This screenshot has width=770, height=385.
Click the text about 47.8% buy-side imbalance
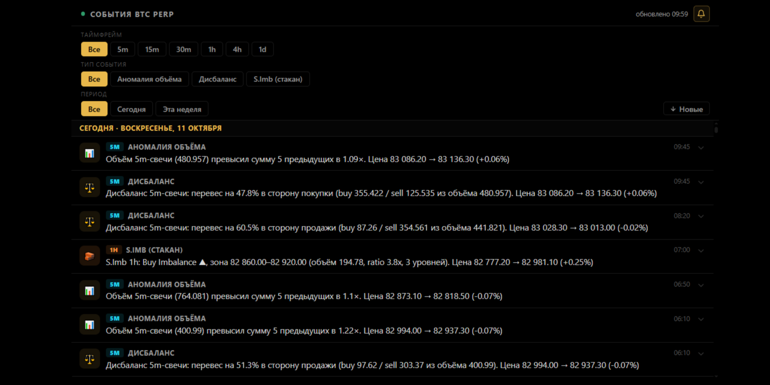381,193
